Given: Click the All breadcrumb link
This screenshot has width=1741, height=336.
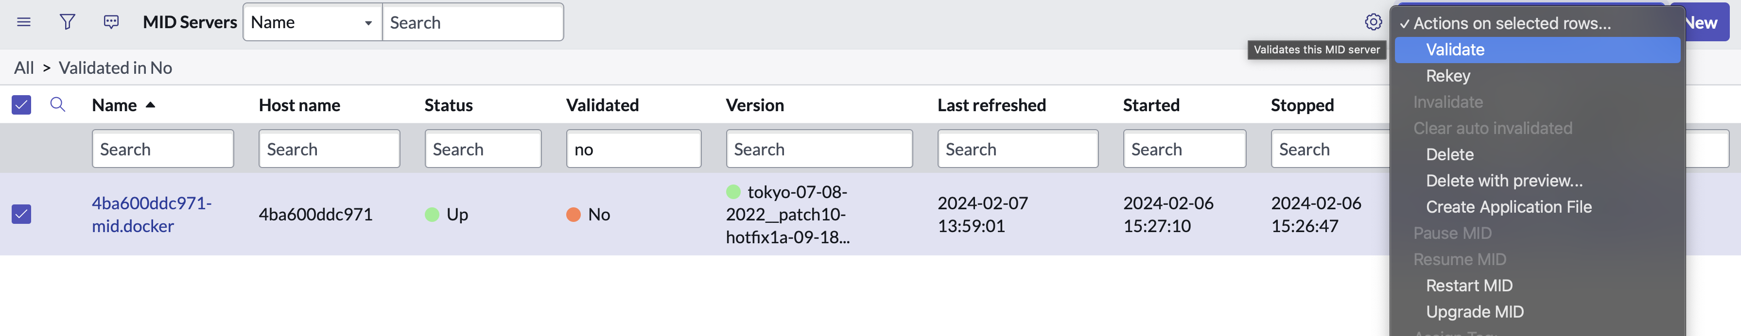Looking at the screenshot, I should pos(24,68).
